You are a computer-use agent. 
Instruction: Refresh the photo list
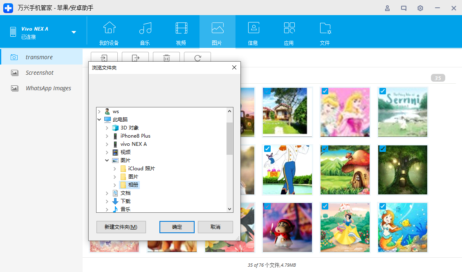coord(197,58)
